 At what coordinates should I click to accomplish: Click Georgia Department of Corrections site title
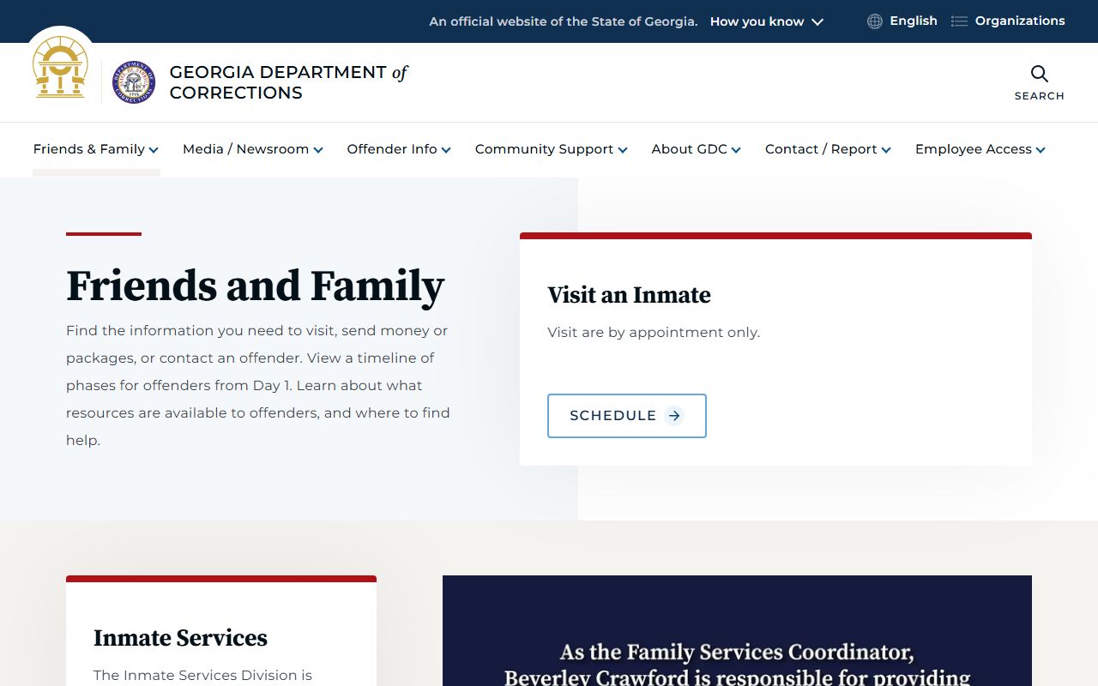288,82
